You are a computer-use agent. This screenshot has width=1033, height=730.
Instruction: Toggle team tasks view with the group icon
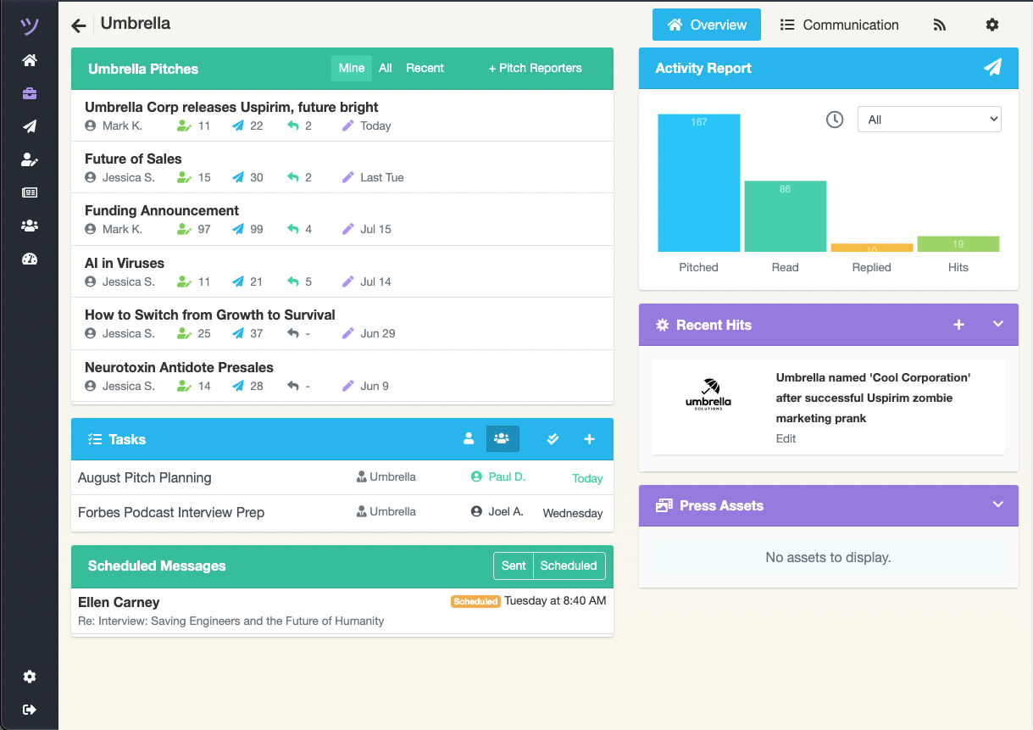coord(502,439)
